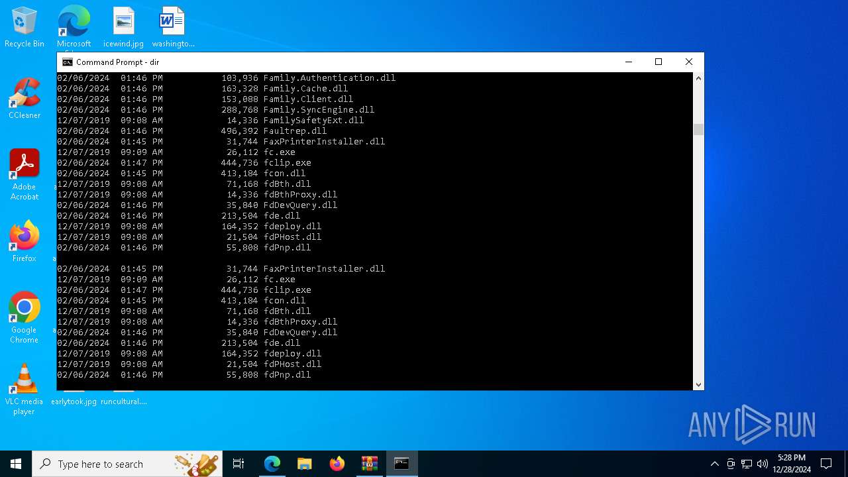Click the 496,392 file size value
The width and height of the screenshot is (848, 477).
240,131
